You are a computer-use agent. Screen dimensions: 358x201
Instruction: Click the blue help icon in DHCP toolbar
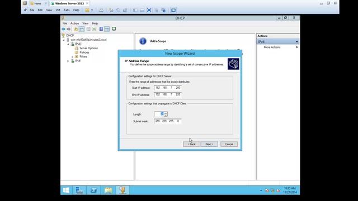(x=101, y=29)
